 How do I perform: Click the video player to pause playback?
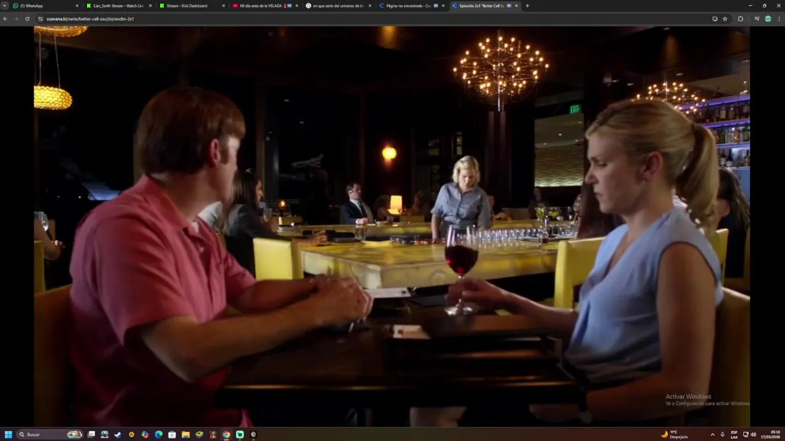click(391, 226)
